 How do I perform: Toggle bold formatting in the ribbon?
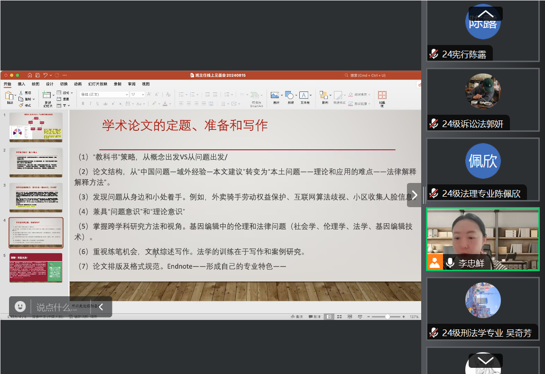tap(83, 104)
